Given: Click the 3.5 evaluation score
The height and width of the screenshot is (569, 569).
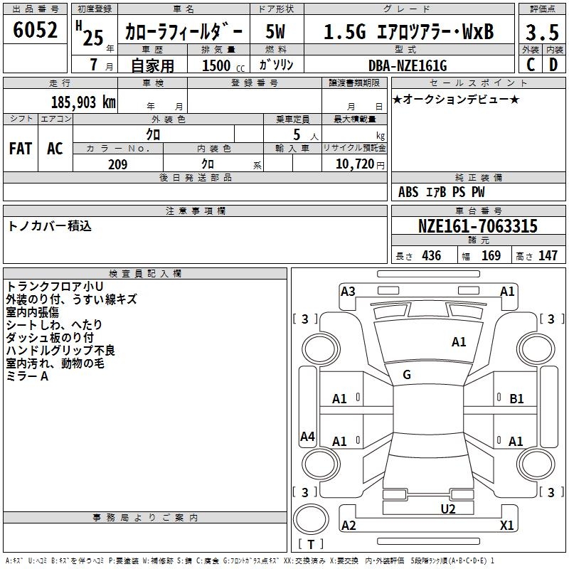Looking at the screenshot, I should pyautogui.click(x=541, y=32).
